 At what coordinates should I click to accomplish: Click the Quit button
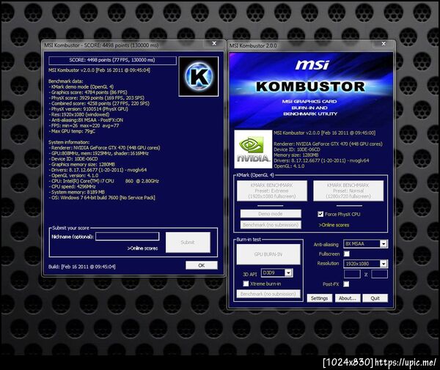click(x=375, y=298)
